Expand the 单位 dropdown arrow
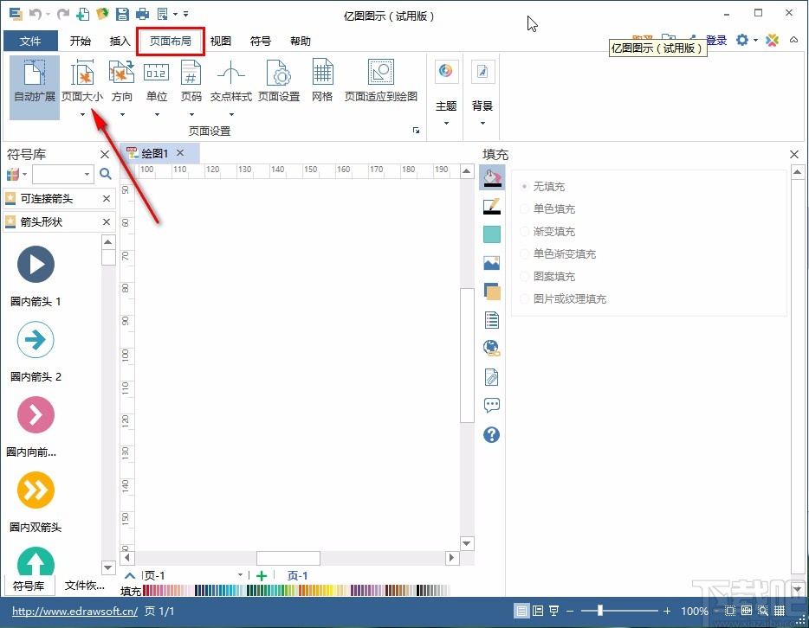809x628 pixels. click(x=157, y=114)
